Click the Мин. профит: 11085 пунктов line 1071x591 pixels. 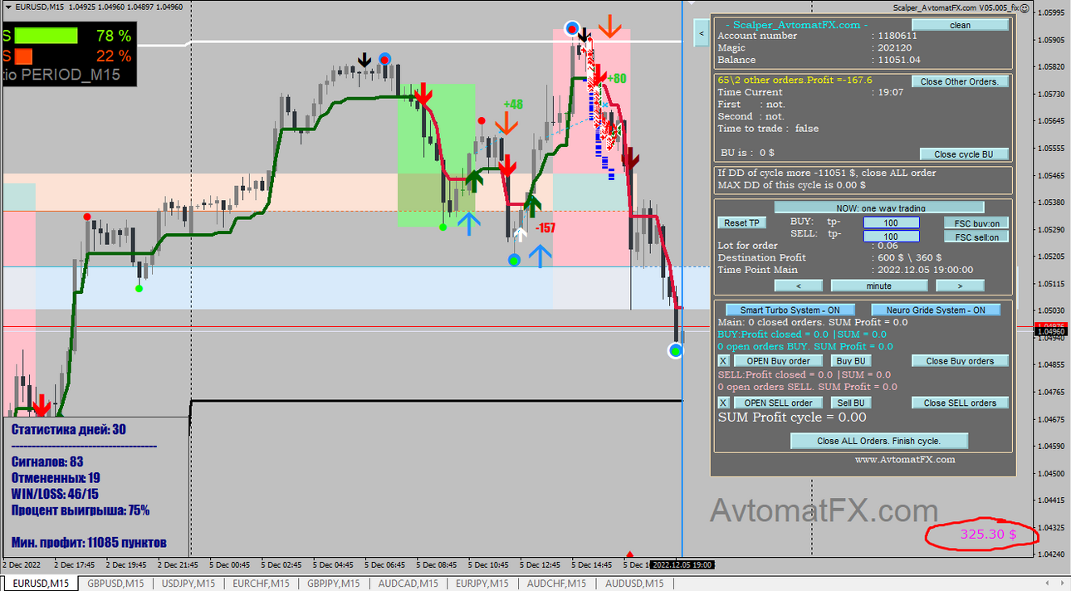[x=89, y=543]
